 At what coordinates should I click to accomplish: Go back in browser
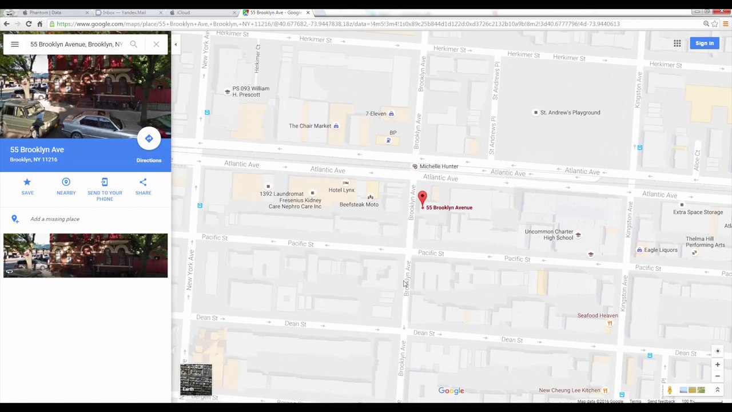[6, 23]
